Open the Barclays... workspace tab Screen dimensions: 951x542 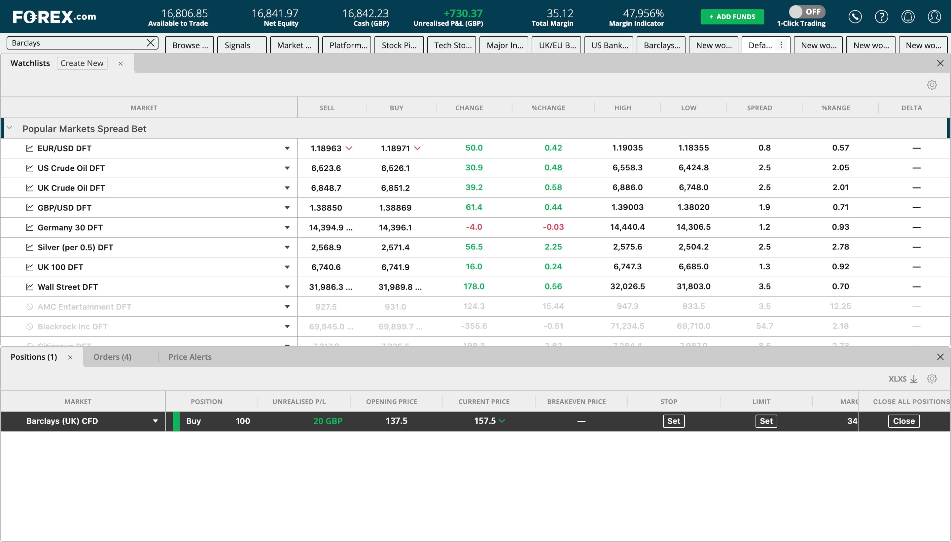point(661,45)
